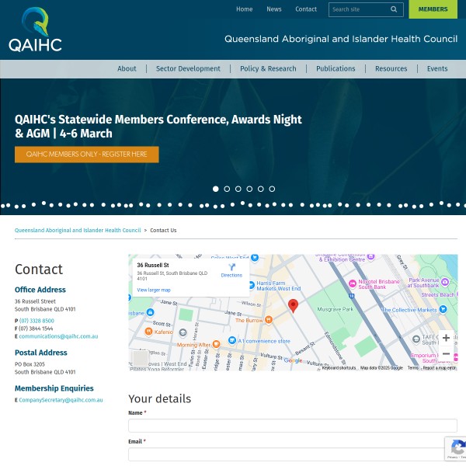
Task: Click the Name input field
Action: tap(292, 426)
